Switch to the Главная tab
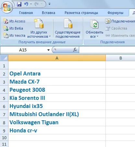This screenshot has width=135, height=147. [x=26, y=13]
